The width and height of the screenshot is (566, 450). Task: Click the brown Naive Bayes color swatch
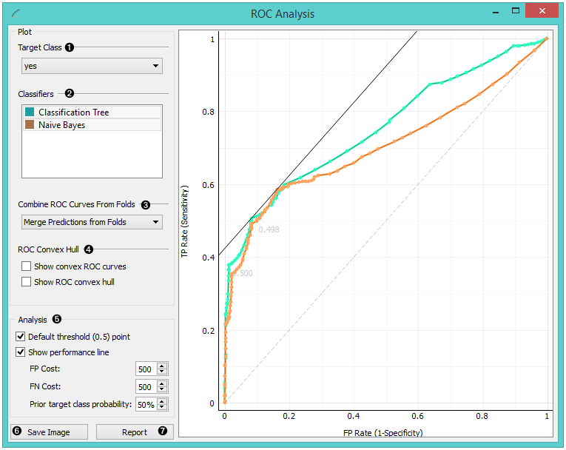(x=30, y=125)
